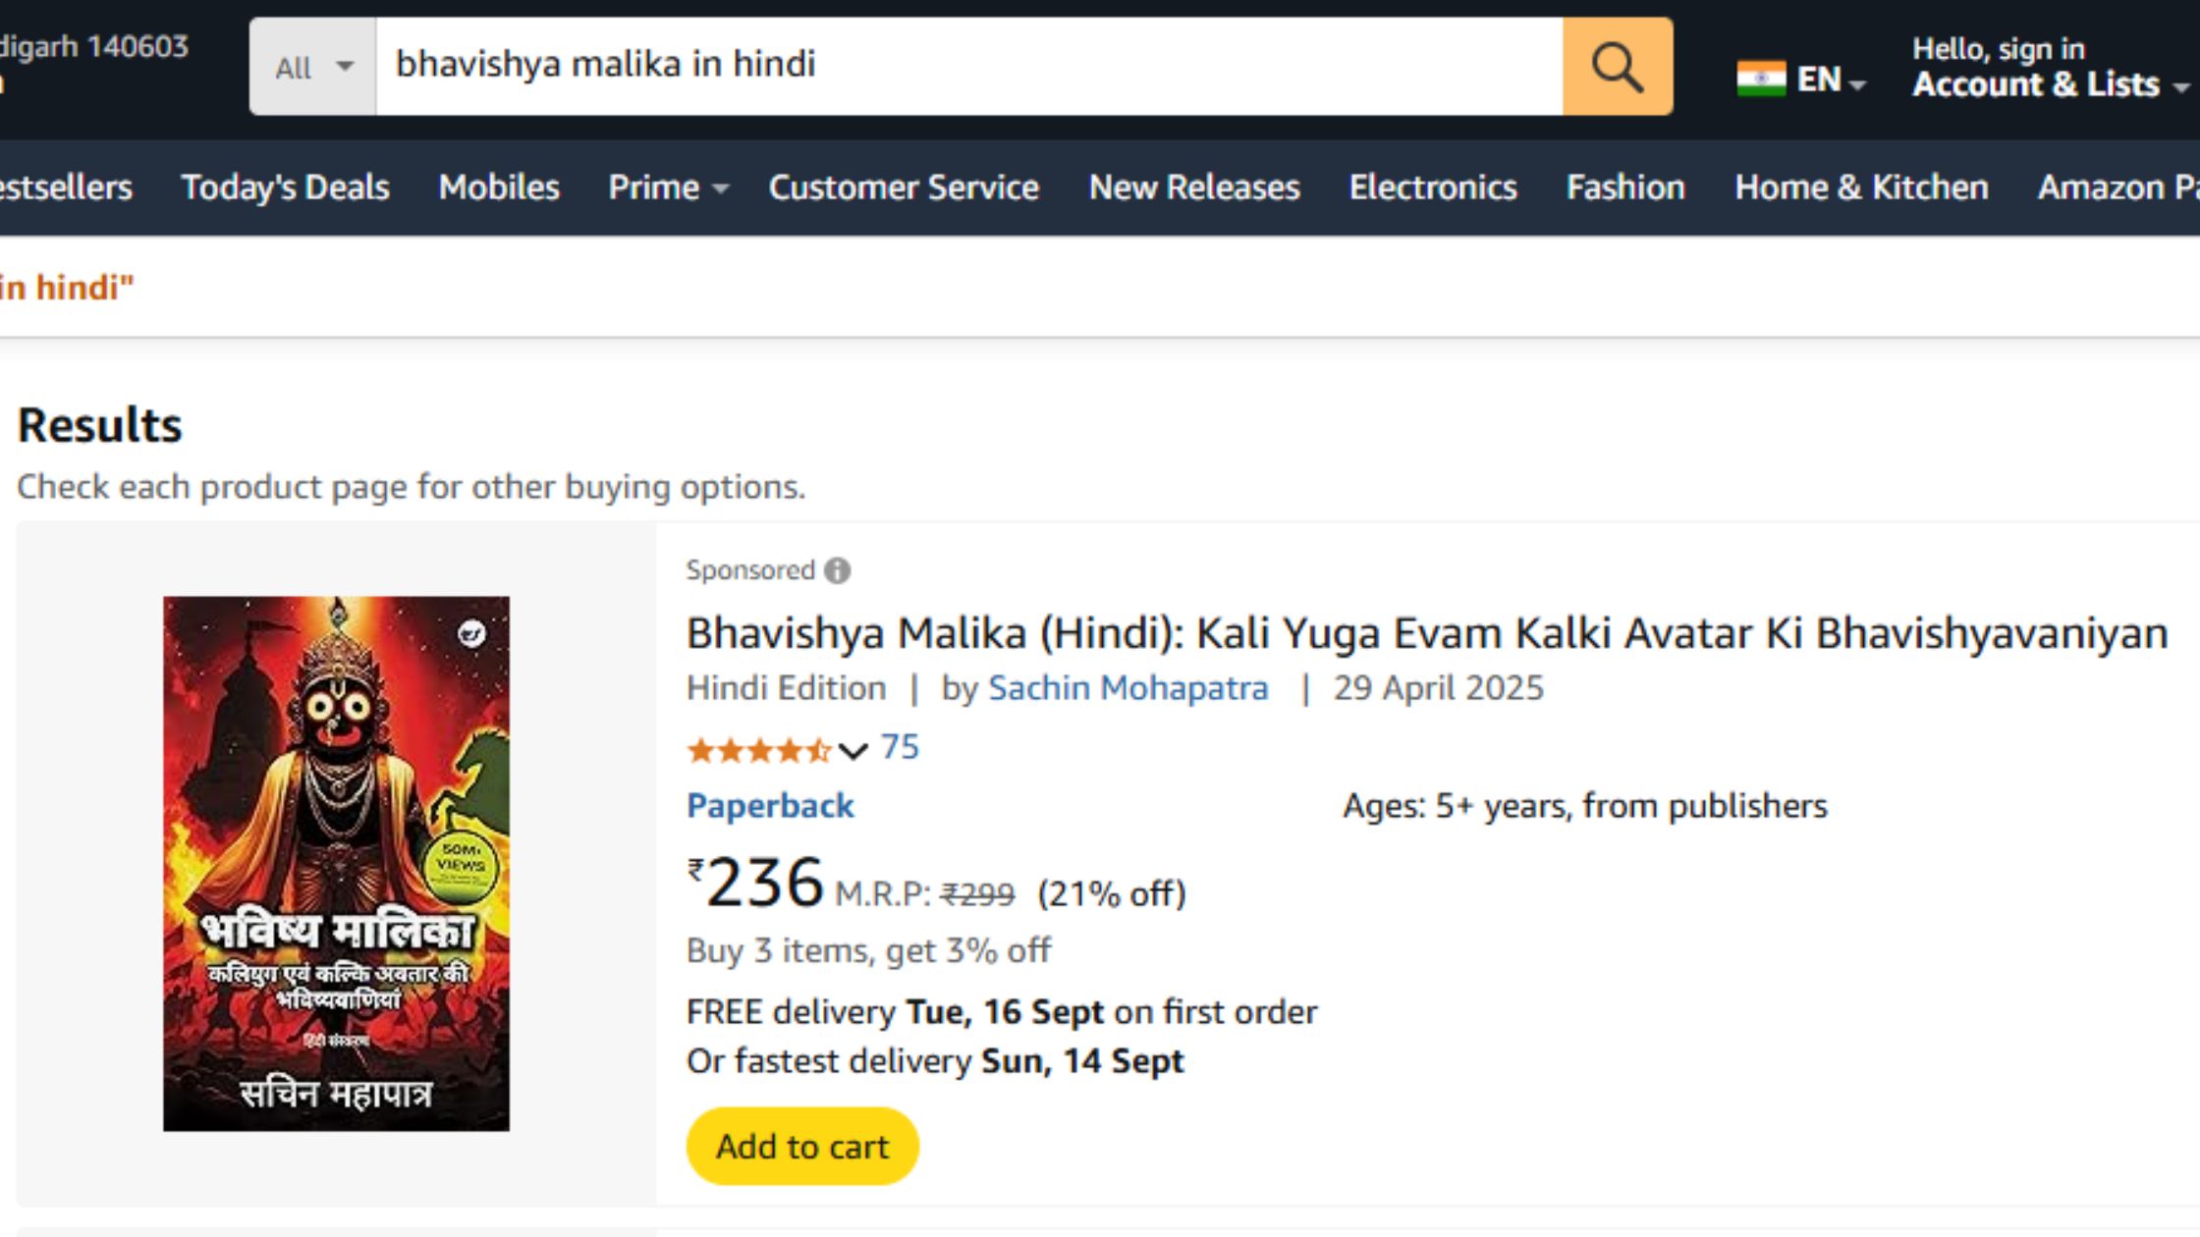Open the New Releases section
Screen dimensions: 2200x1237
[x=1194, y=188]
